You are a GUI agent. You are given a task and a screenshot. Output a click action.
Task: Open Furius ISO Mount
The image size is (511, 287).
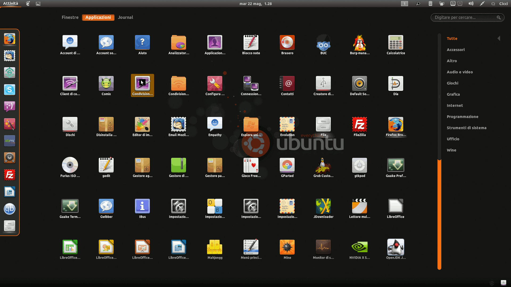pyautogui.click(x=70, y=167)
